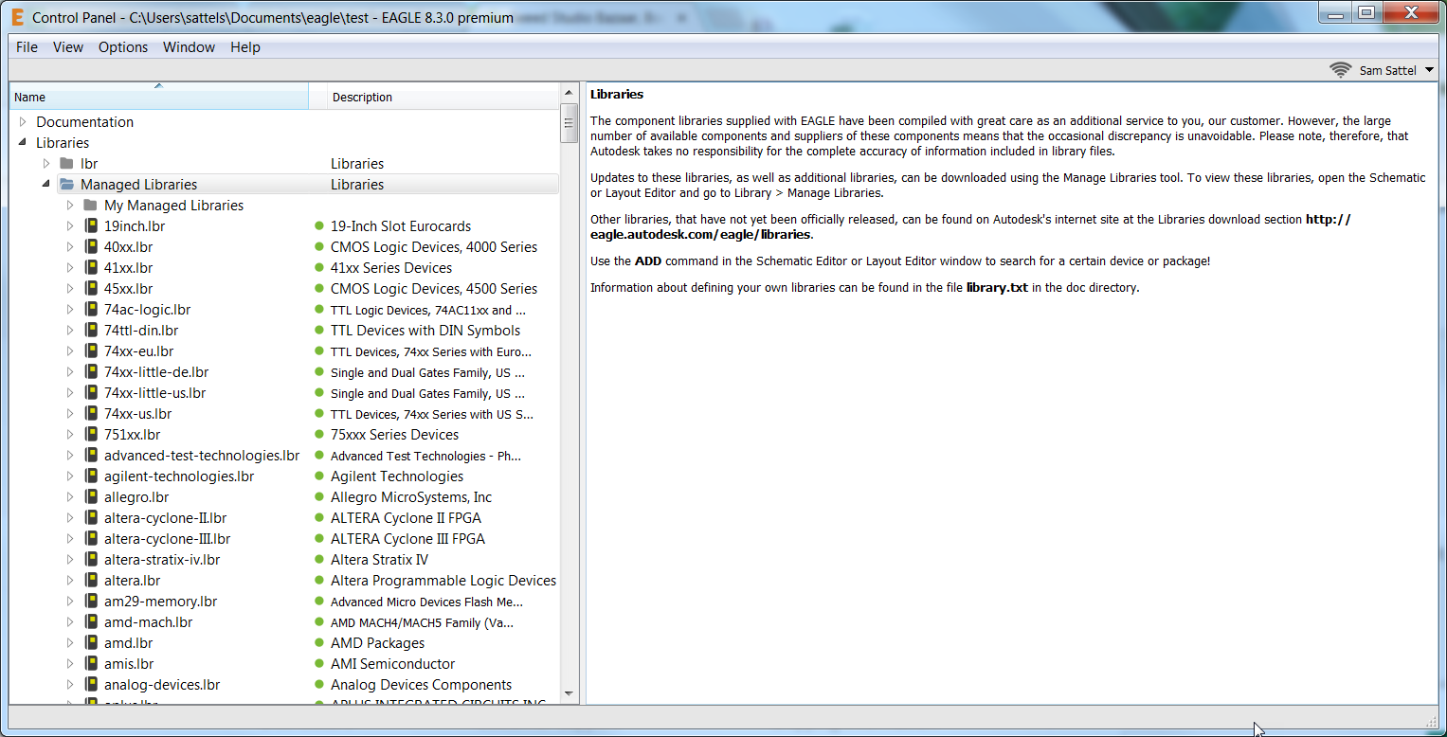Screen dimensions: 1447x737
Task: Collapse the Managed Libraries node
Action: coord(45,185)
